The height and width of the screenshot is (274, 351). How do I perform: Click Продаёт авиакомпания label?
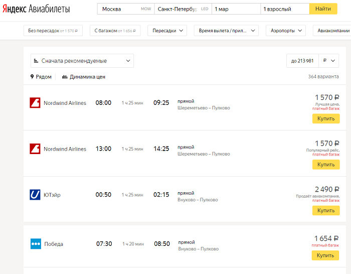317,196
